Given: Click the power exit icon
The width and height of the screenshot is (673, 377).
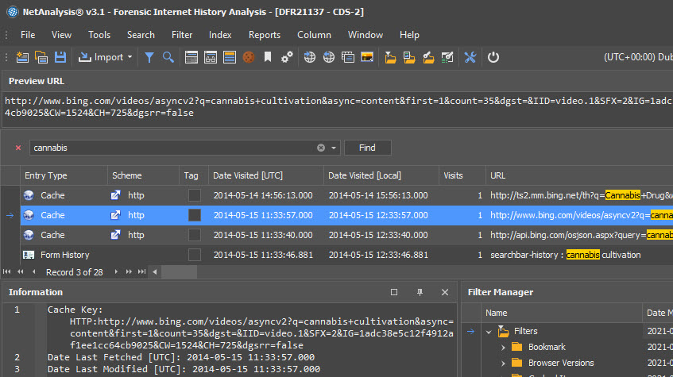Looking at the screenshot, I should [493, 57].
